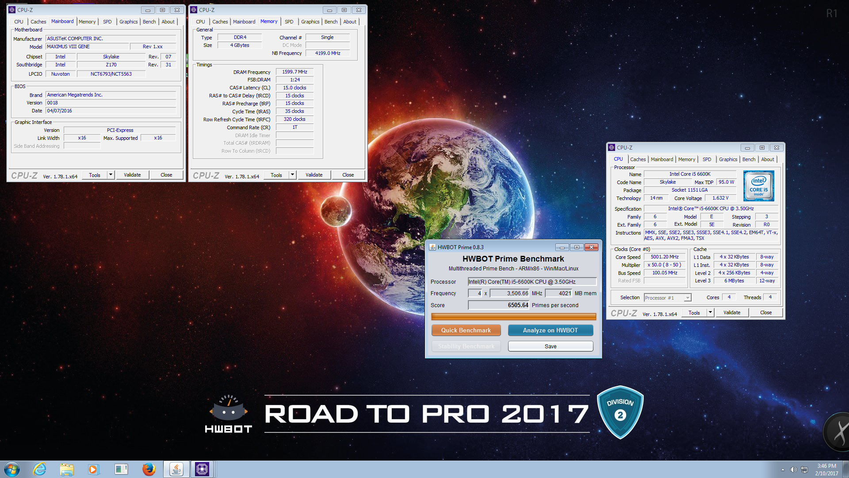Open Bench tab in Processor window

tap(749, 159)
